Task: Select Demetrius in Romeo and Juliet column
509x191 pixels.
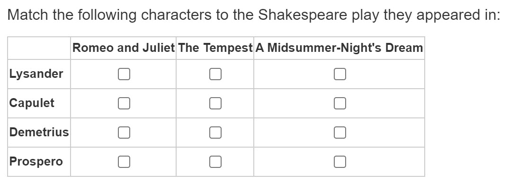Action: click(x=124, y=133)
